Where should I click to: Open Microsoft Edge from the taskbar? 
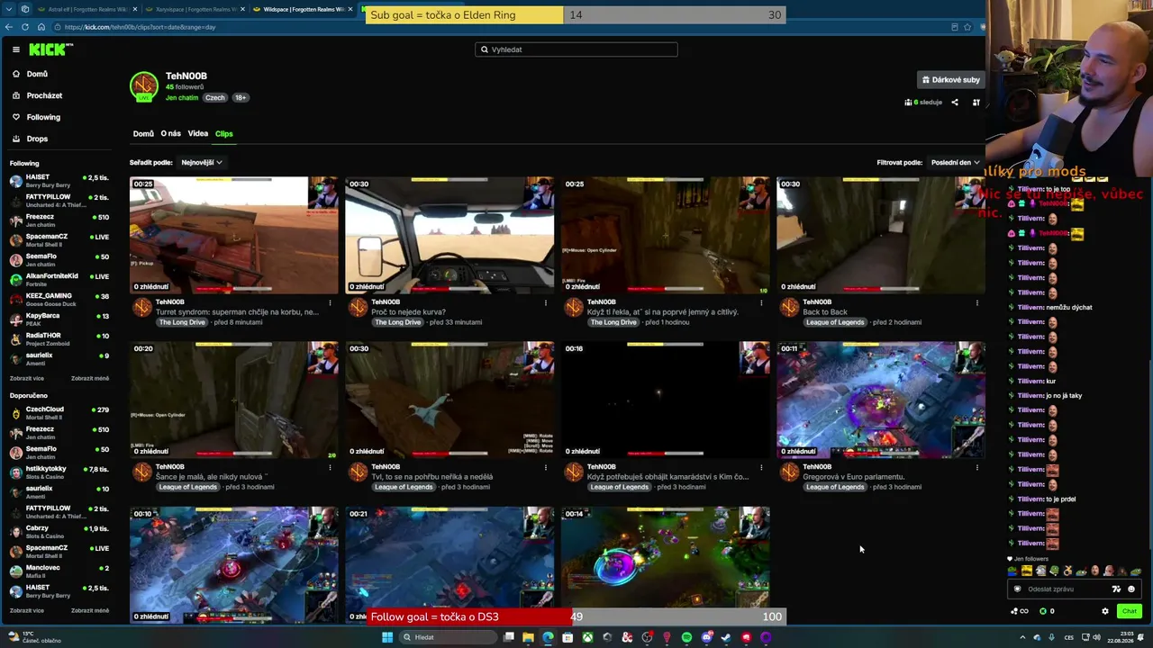(x=548, y=637)
